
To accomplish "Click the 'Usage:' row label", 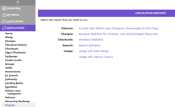I will (x=69, y=51).
